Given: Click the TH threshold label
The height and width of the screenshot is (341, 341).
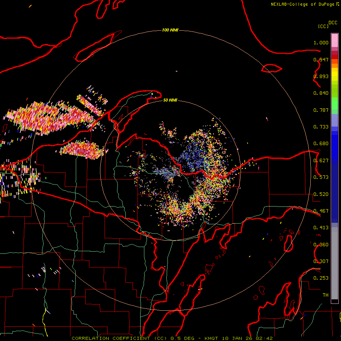Looking at the screenshot, I should click(x=325, y=295).
